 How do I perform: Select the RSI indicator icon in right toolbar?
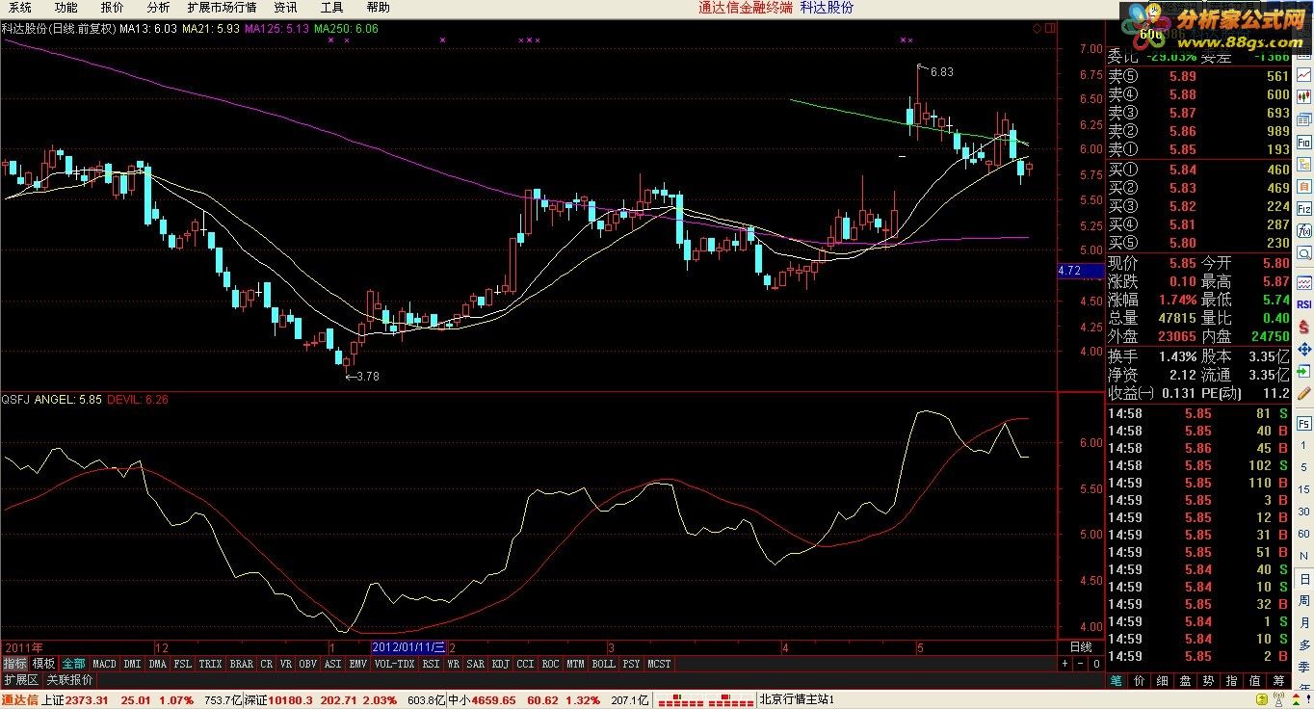[x=1304, y=303]
